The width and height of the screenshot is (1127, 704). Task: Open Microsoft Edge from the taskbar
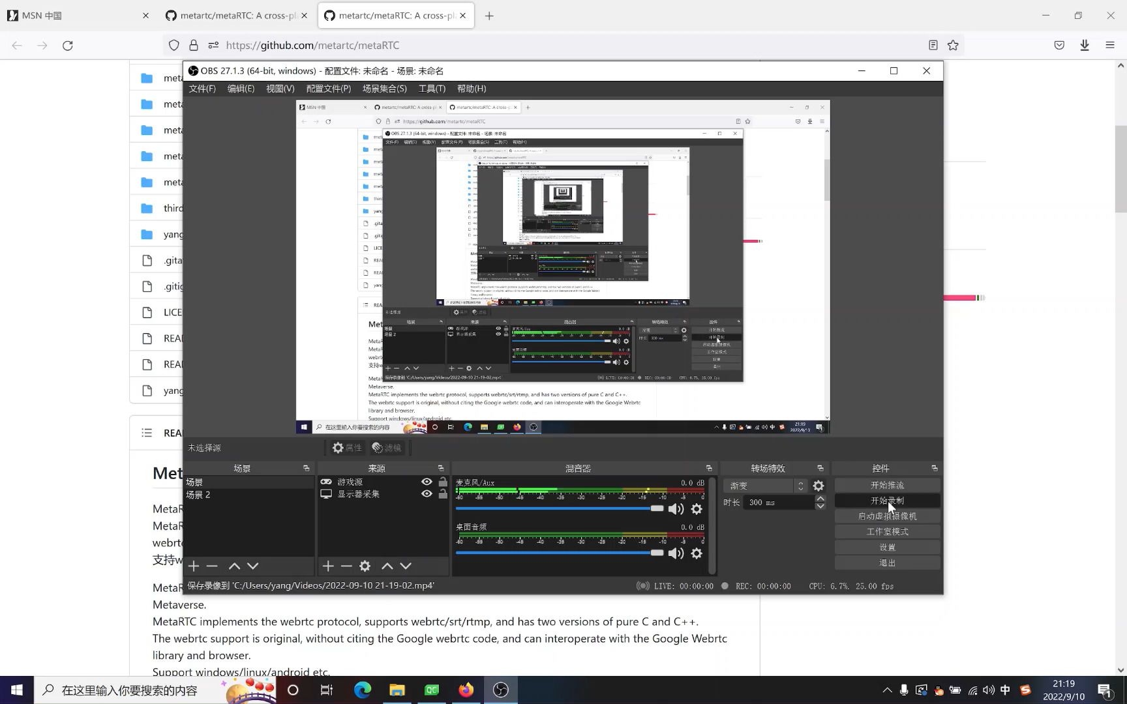(363, 690)
